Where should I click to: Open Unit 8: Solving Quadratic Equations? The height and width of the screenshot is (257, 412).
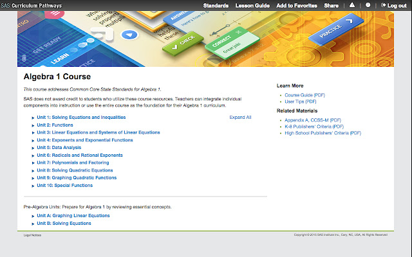pos(75,170)
